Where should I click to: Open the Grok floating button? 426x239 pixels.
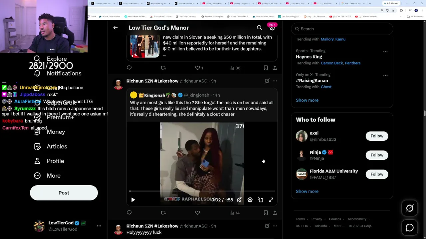tap(410, 208)
